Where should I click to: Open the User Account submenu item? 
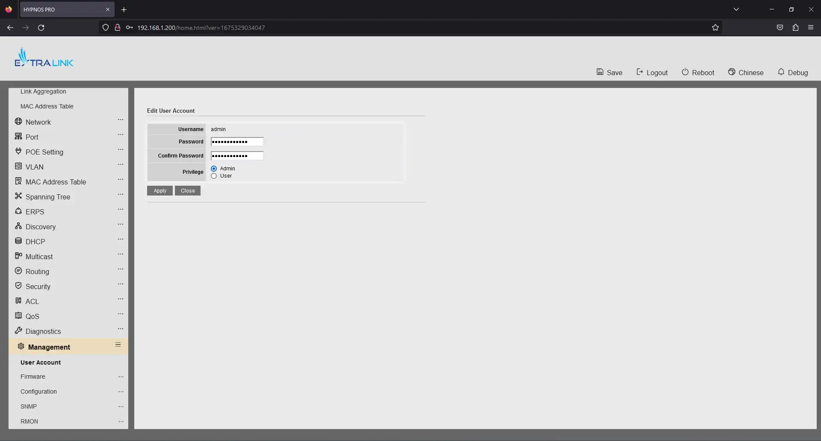coord(41,362)
